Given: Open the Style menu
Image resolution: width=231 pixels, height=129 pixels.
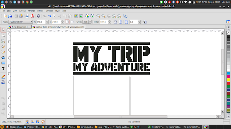Looking at the screenshot, I should (57, 11).
